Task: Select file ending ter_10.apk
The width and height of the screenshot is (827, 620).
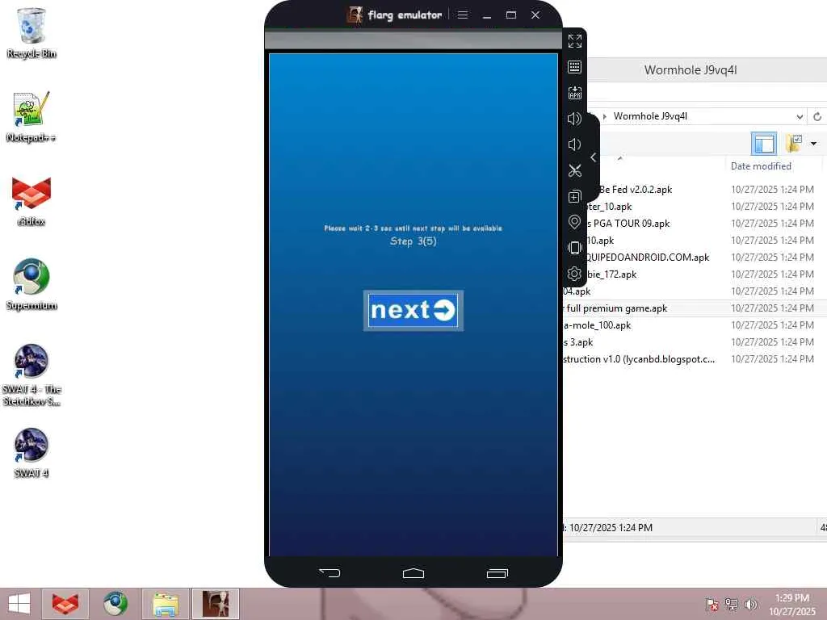Action: click(x=609, y=206)
